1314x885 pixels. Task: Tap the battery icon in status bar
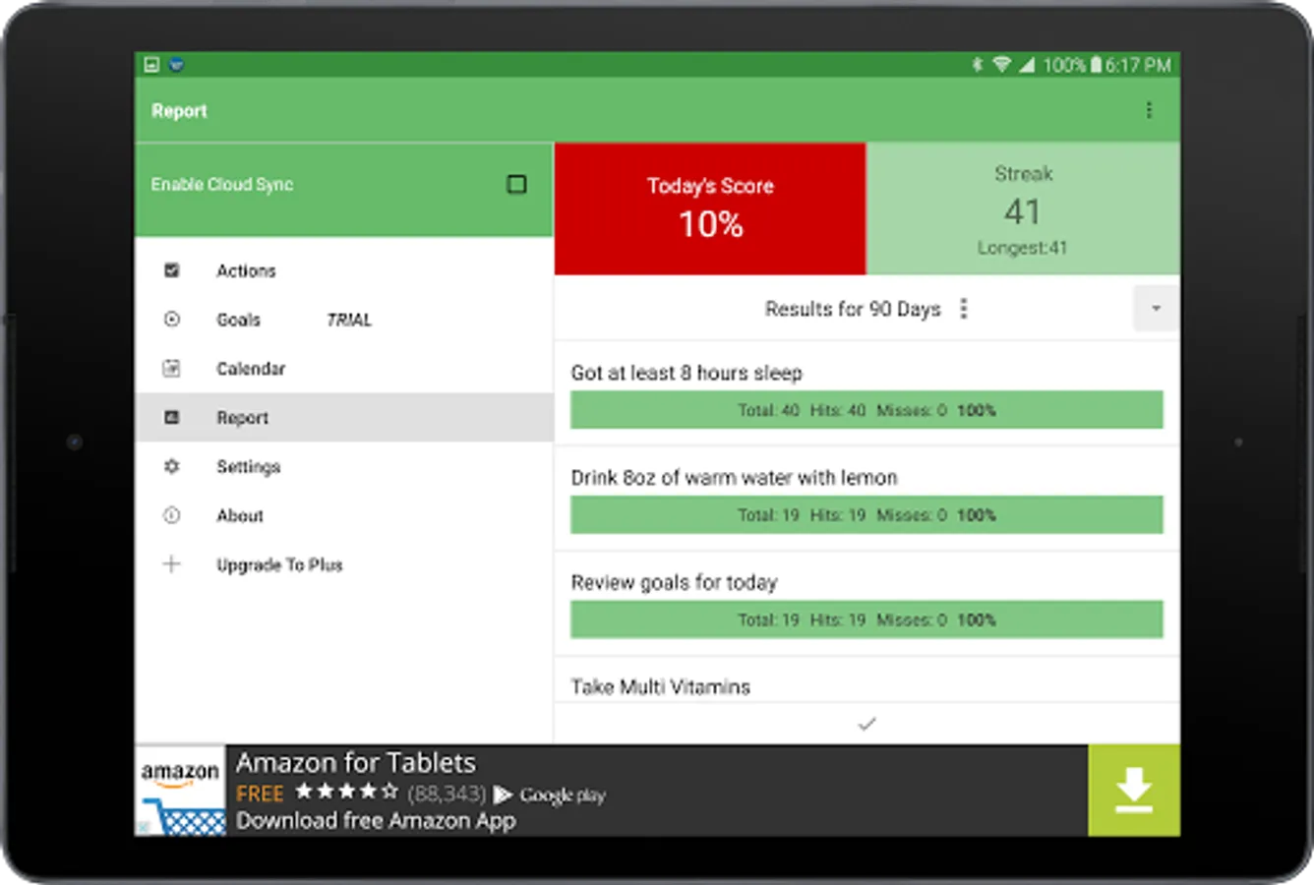tap(1096, 65)
